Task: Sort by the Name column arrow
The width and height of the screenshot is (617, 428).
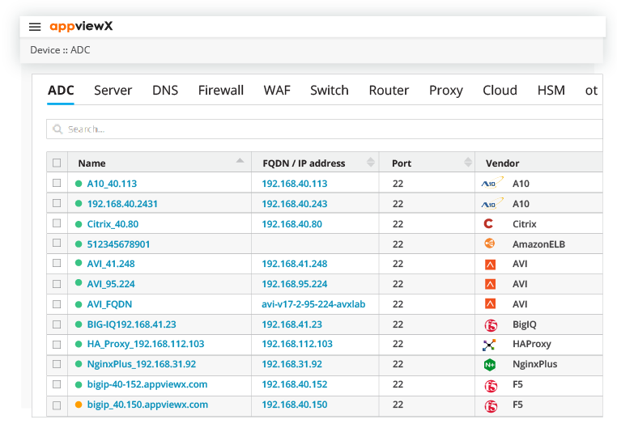Action: 240,162
